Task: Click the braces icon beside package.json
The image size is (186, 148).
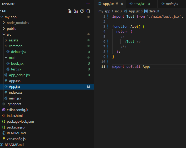Action: (4, 127)
